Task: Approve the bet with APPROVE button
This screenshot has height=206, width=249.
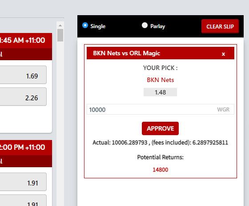Action: (160, 128)
